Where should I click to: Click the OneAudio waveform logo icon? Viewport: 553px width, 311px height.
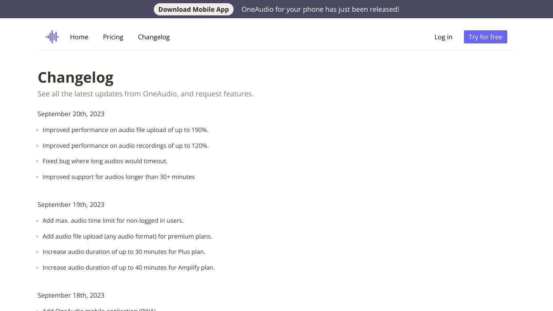52,37
